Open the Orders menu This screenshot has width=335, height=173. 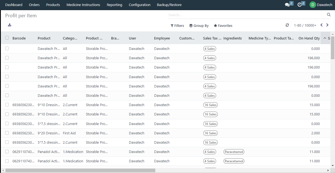(34, 5)
